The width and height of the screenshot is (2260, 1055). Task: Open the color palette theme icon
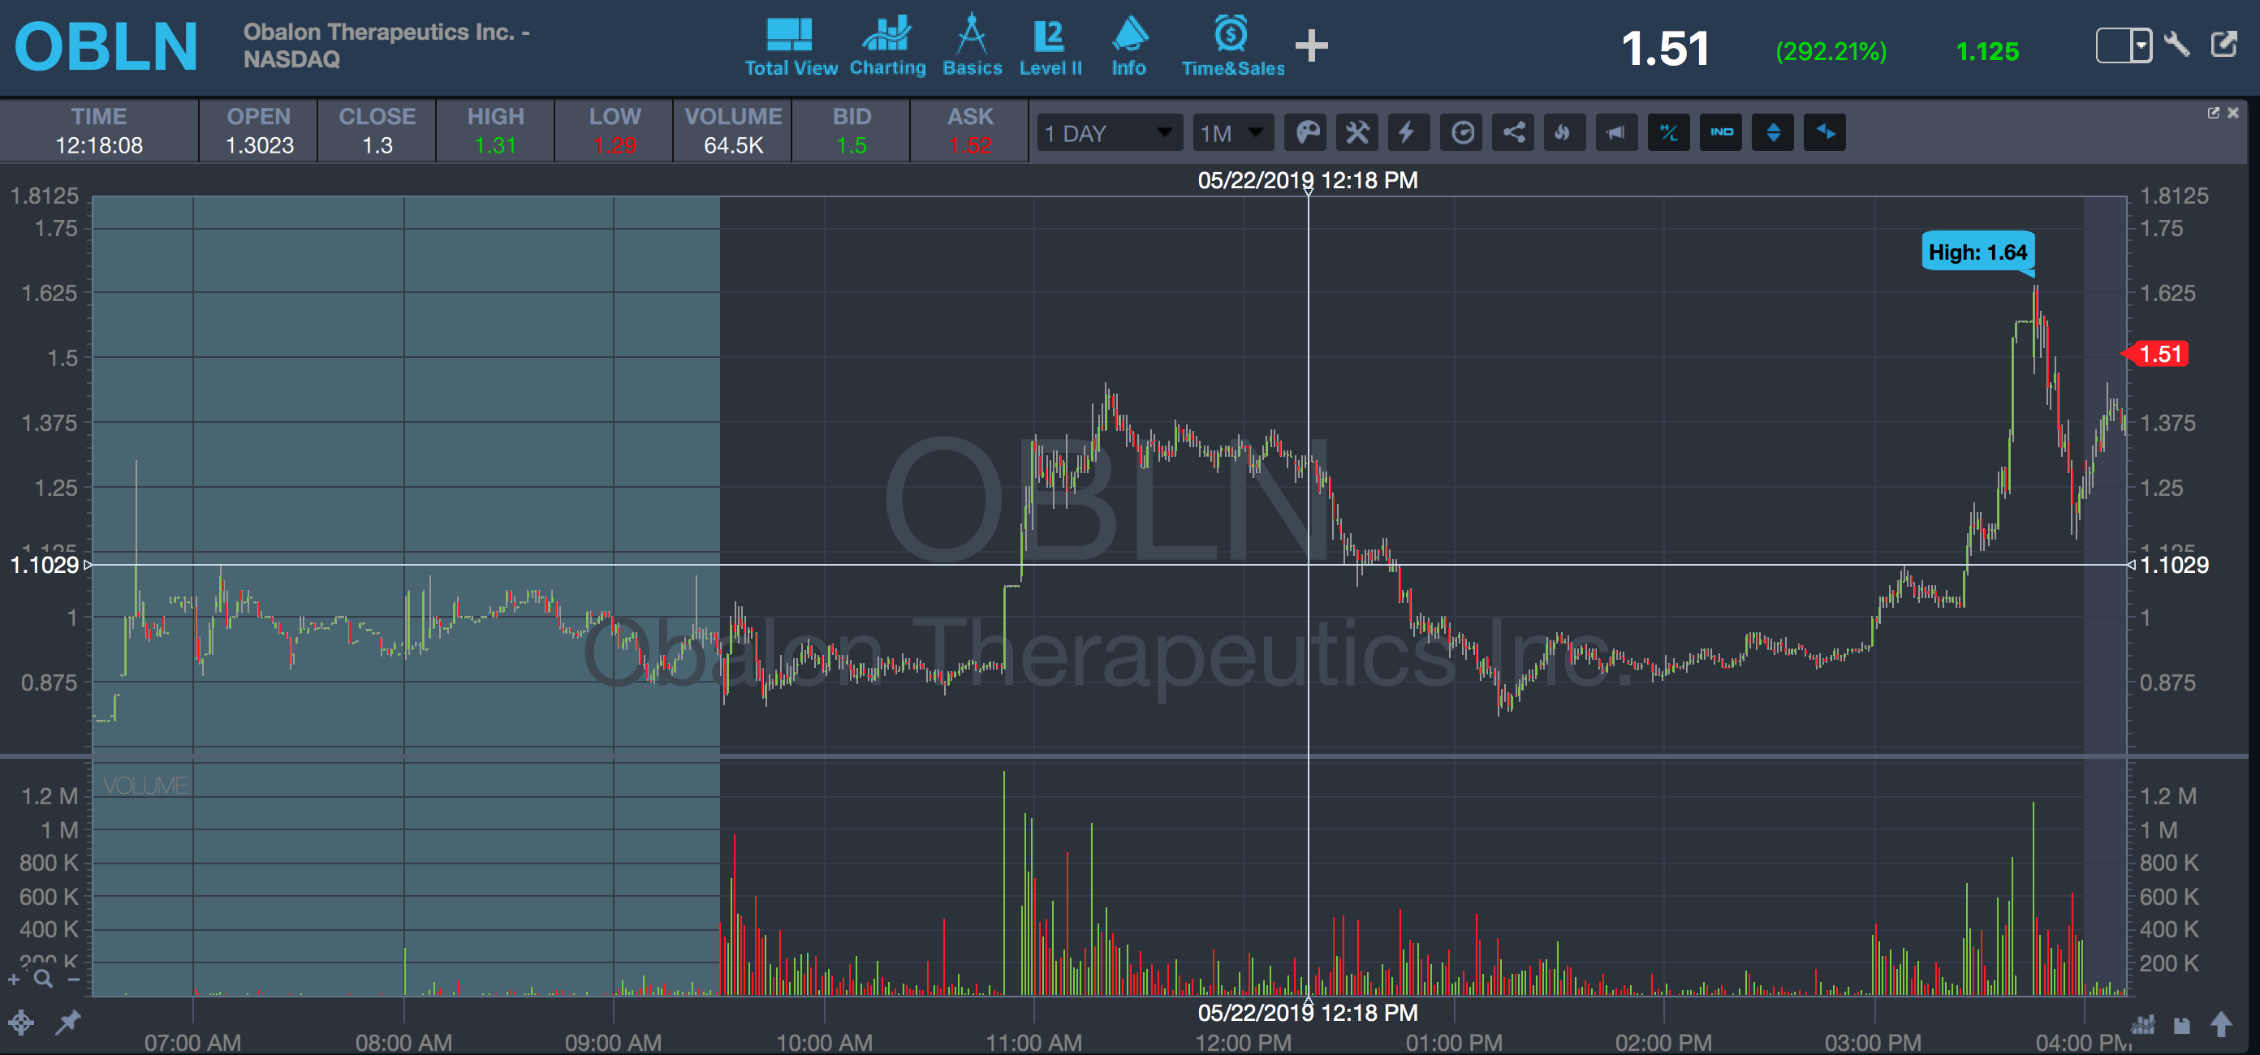point(1306,133)
